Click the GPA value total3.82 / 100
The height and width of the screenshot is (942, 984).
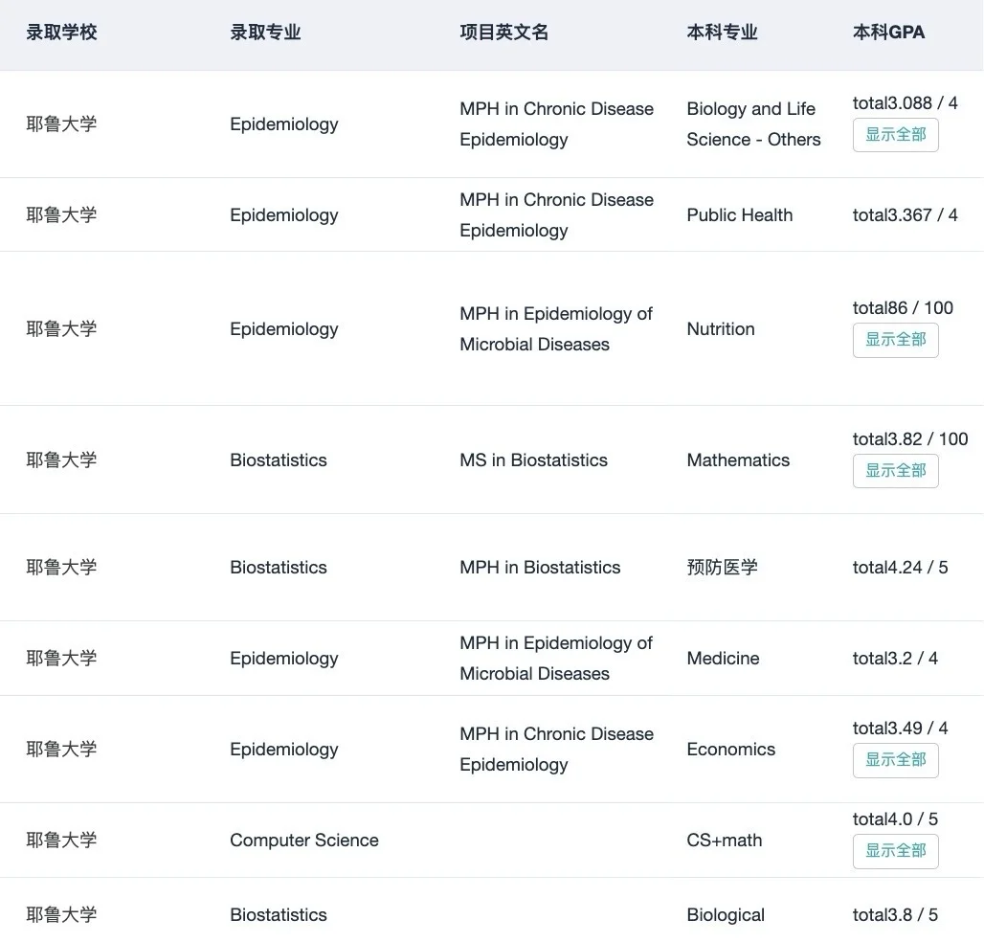pyautogui.click(x=910, y=438)
